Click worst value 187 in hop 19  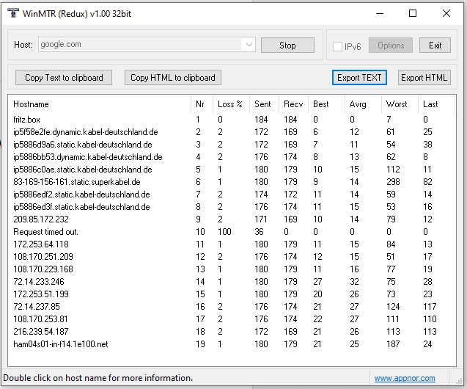coord(393,344)
